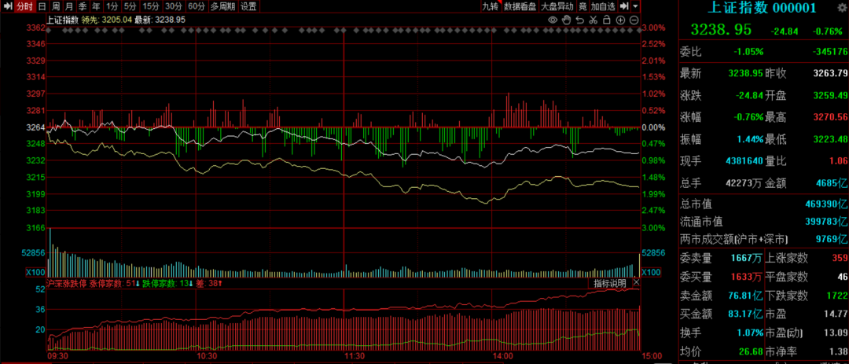849x364 pixels.
Task: Click the 委买量 1633万 value
Action: (748, 278)
